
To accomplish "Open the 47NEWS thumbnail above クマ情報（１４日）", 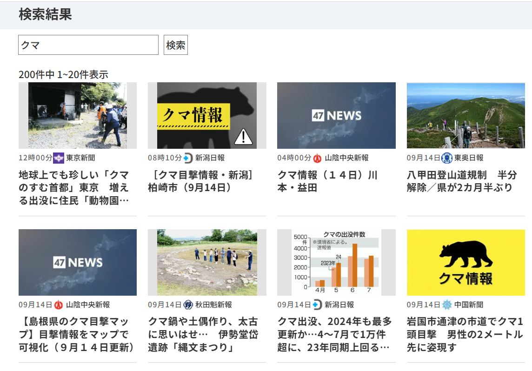I will pyautogui.click(x=336, y=115).
